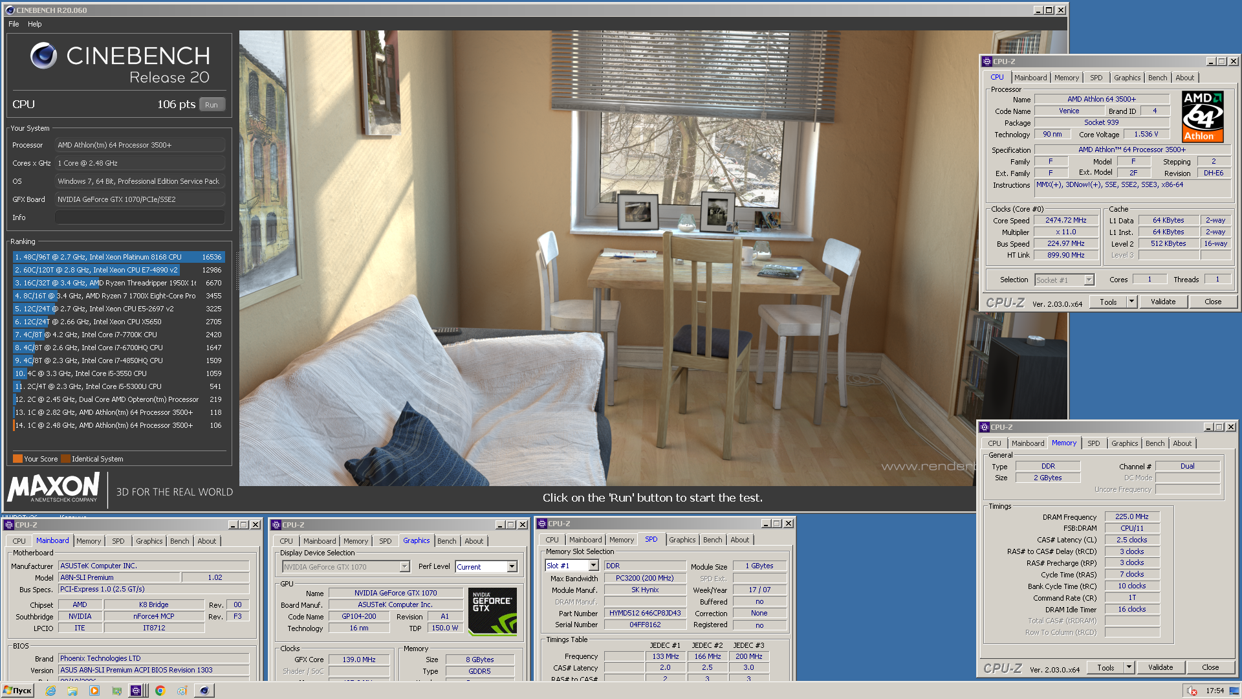The height and width of the screenshot is (699, 1242).
Task: Click the AMD Athlon 64 processor logo
Action: [1203, 116]
